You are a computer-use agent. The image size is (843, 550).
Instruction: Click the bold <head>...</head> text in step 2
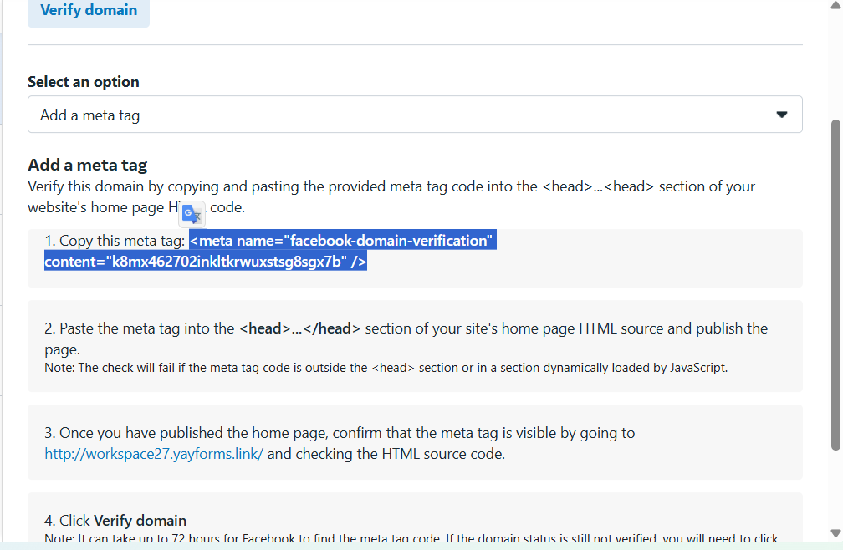299,328
